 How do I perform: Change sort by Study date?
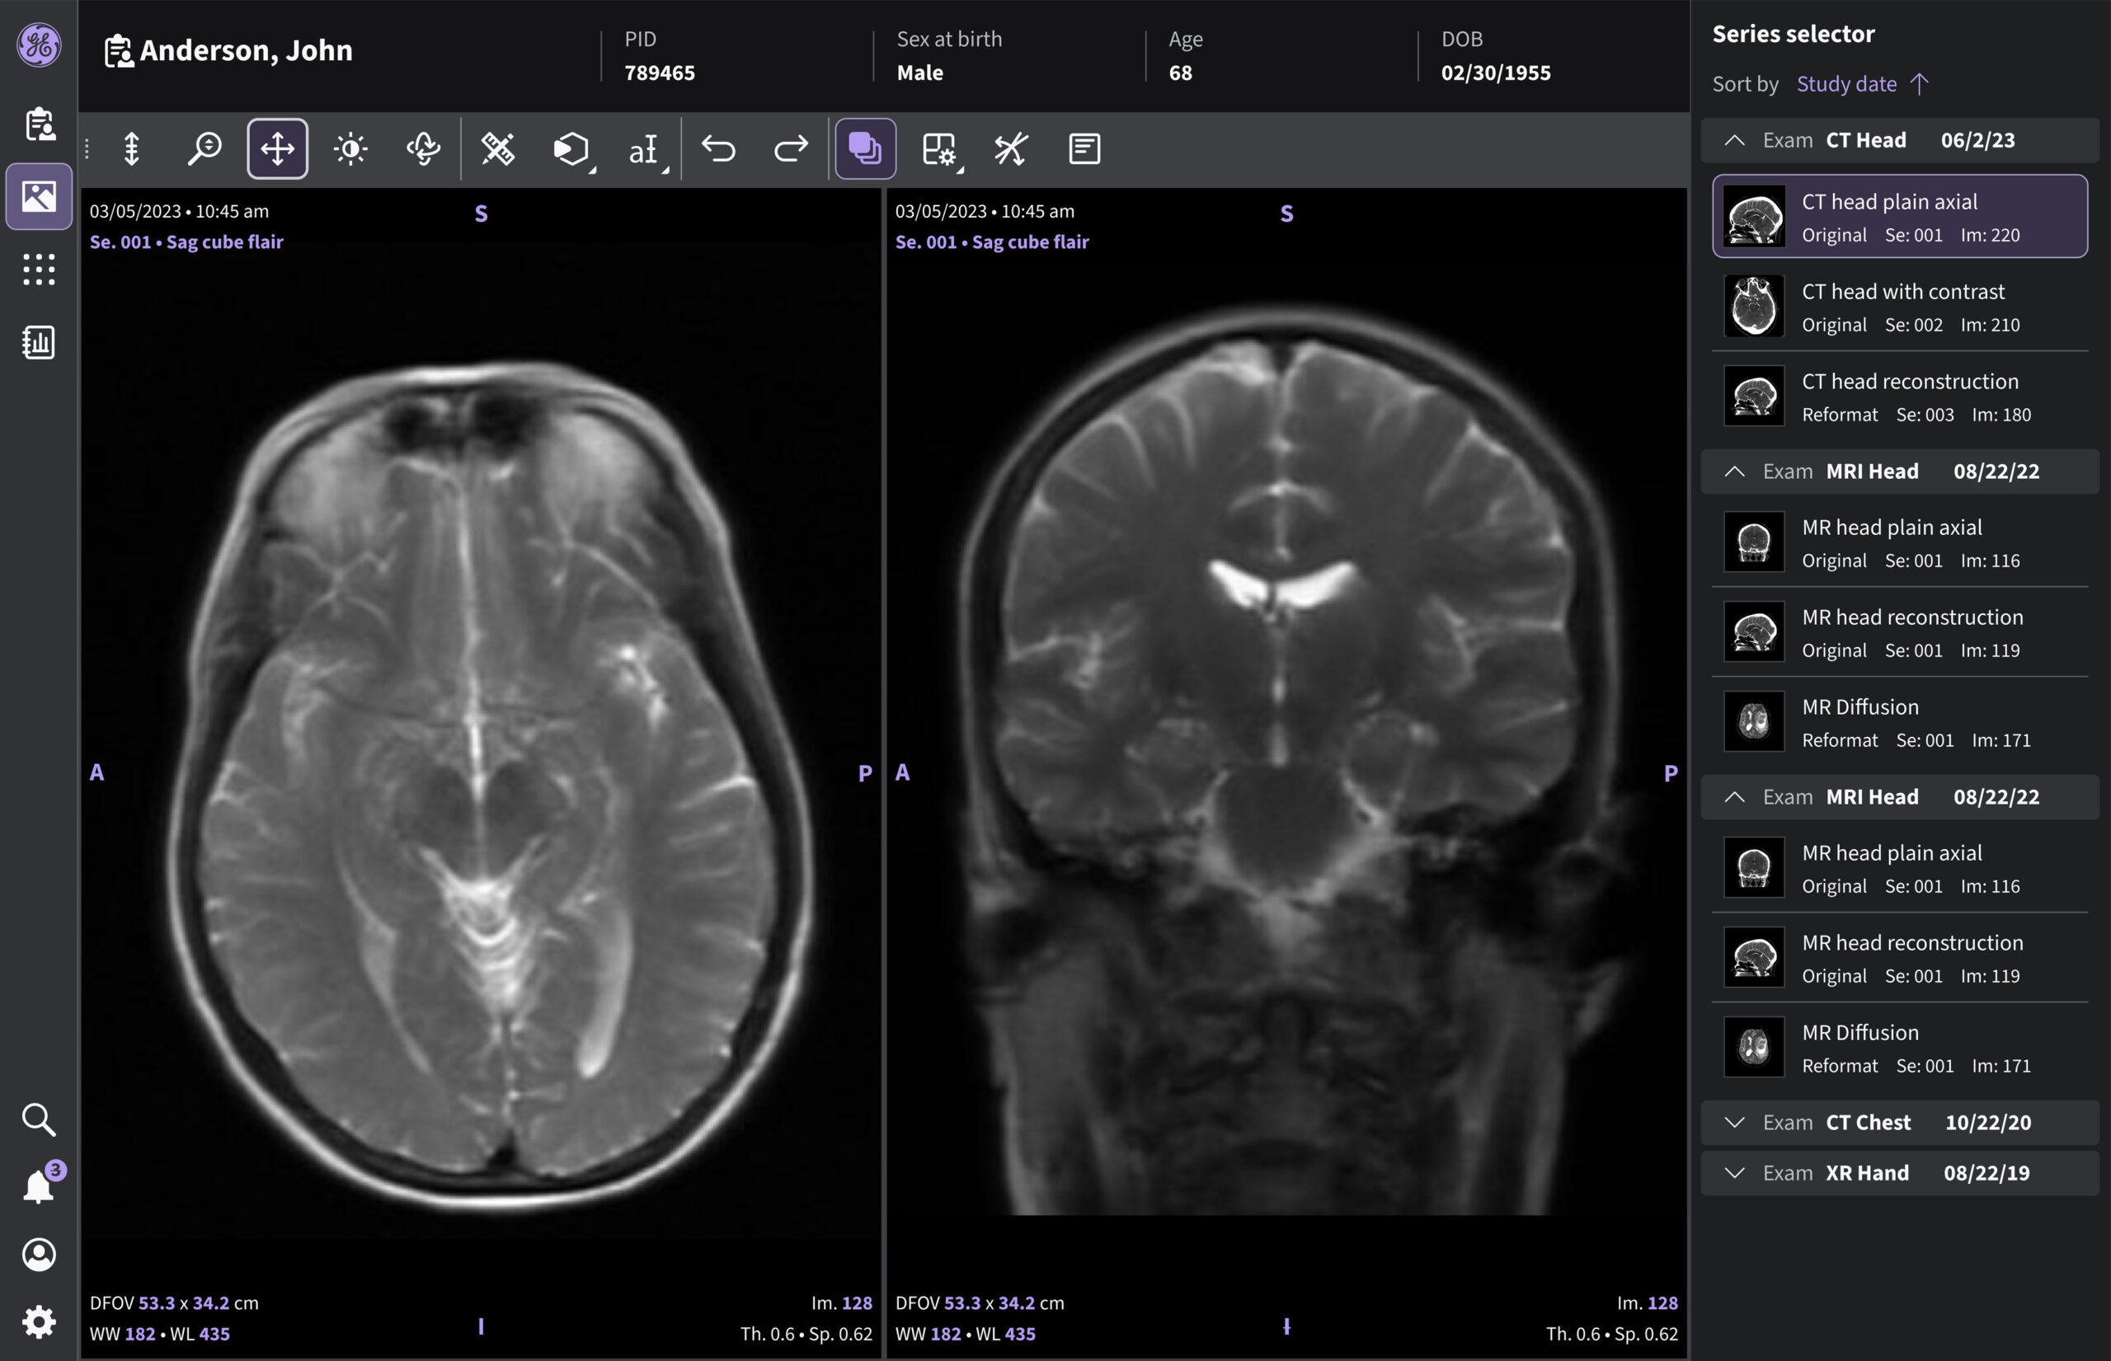point(1846,84)
